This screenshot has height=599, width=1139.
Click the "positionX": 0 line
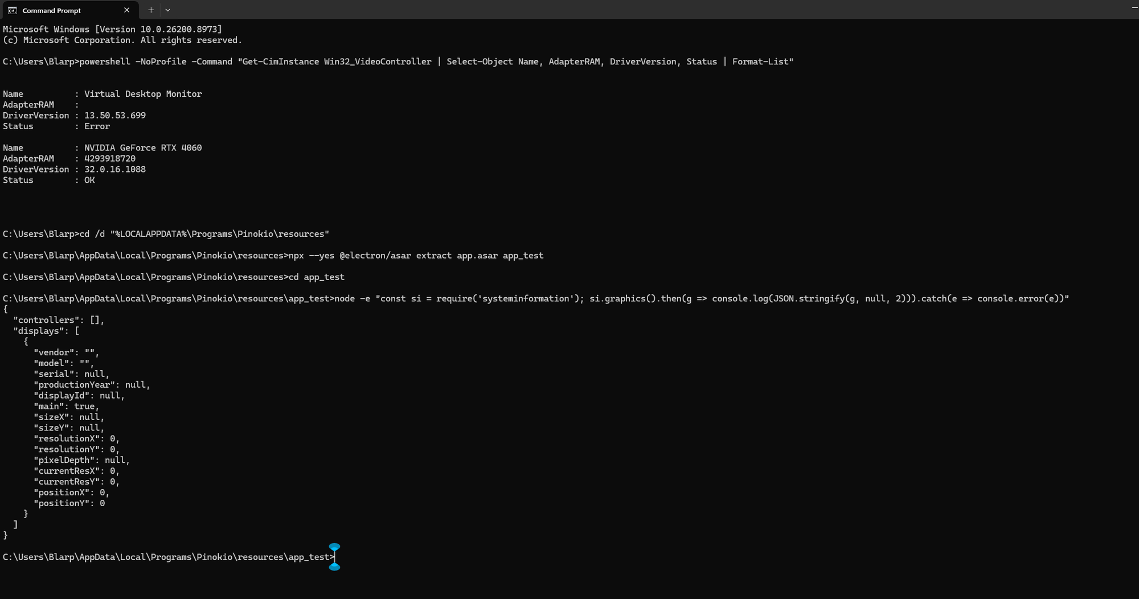[71, 493]
